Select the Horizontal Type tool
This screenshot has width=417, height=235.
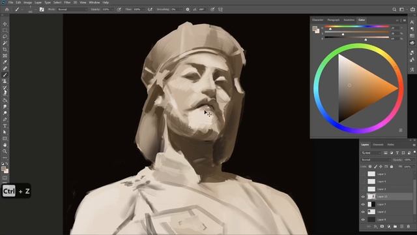[x=5, y=126]
